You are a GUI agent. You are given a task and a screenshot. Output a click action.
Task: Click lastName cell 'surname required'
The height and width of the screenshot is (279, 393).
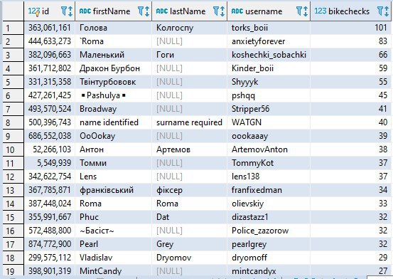[x=189, y=122]
